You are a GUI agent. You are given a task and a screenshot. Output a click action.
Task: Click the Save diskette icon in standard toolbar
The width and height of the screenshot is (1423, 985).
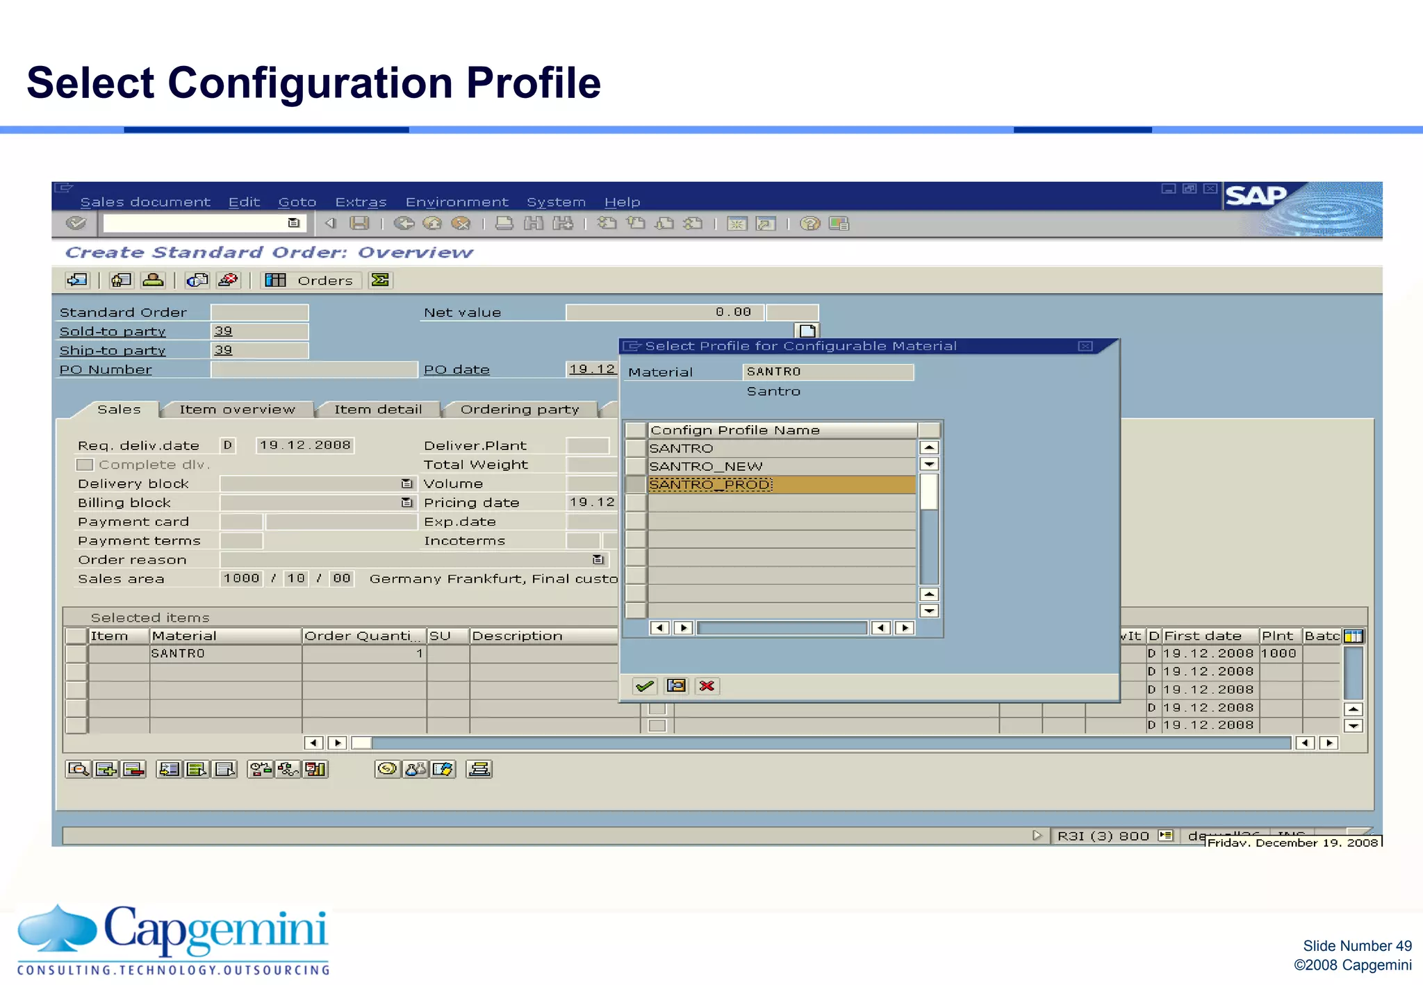(359, 223)
